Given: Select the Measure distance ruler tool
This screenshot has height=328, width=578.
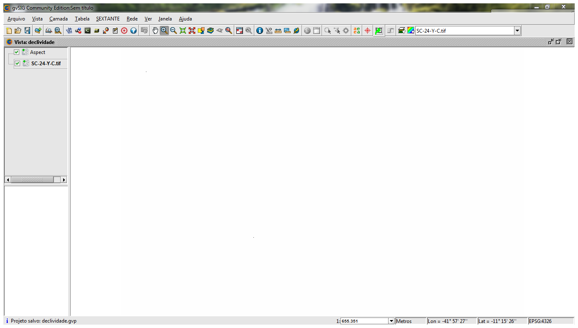Looking at the screenshot, I should [x=278, y=31].
